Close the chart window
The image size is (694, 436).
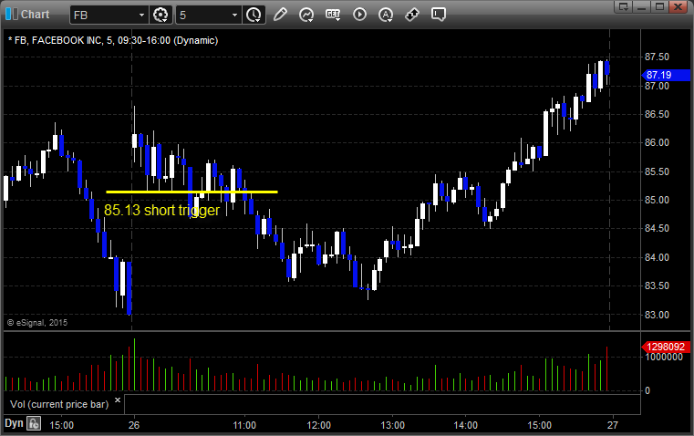tap(678, 6)
